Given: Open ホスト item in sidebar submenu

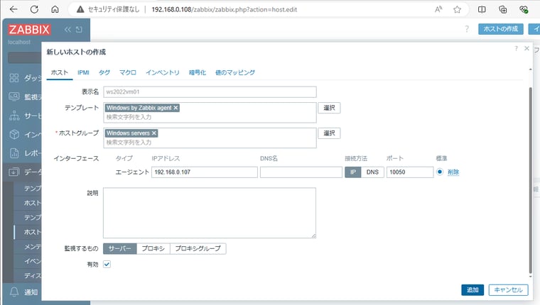Looking at the screenshot, I should coord(33,232).
